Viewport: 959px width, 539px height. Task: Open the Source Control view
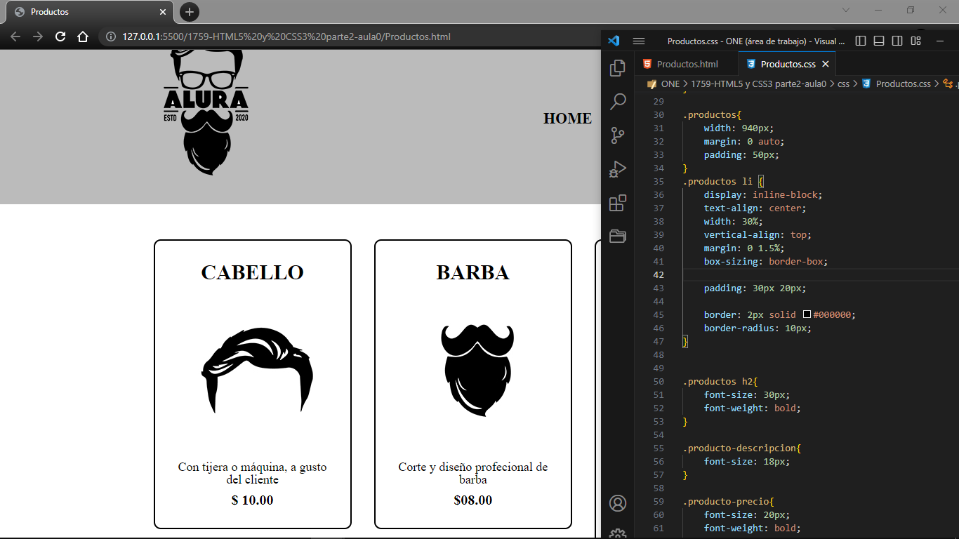click(x=617, y=135)
